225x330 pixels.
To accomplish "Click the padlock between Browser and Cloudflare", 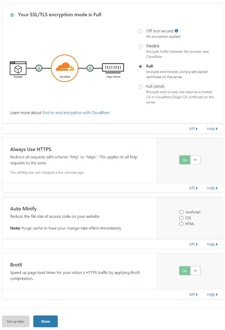I will pos(38,68).
